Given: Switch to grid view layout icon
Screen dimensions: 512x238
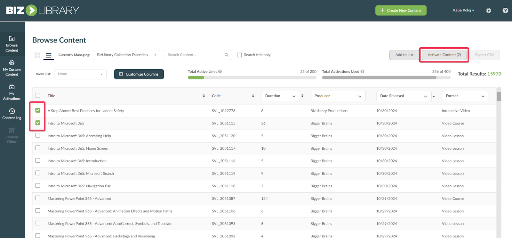Looking at the screenshot, I should pos(37,55).
